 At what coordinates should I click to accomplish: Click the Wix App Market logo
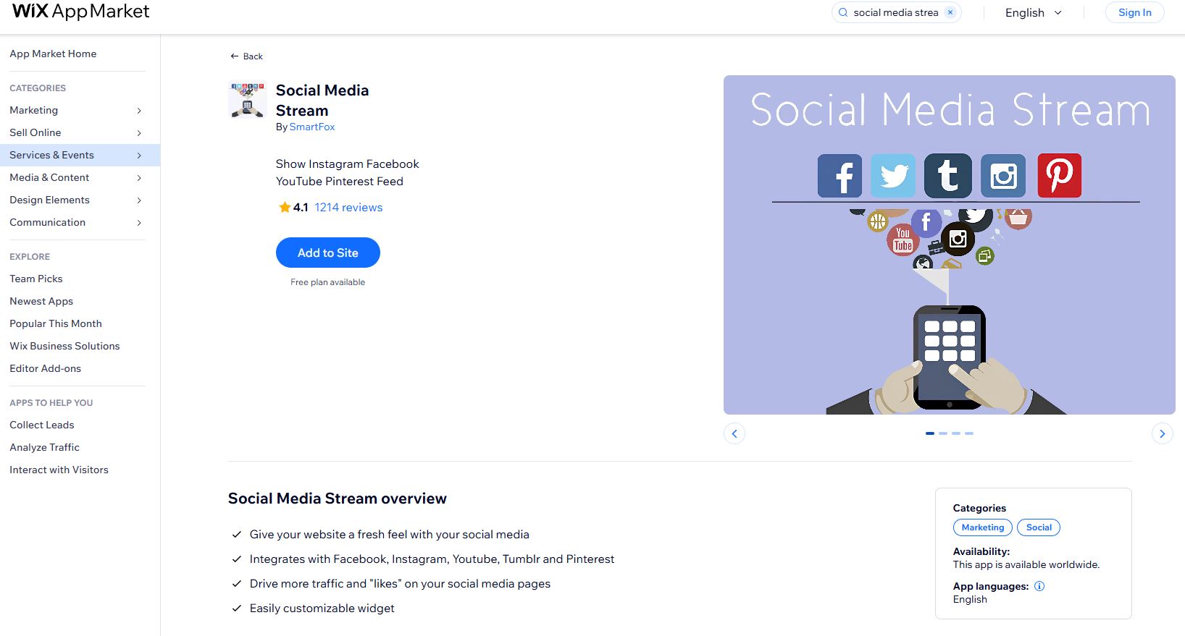pos(81,11)
